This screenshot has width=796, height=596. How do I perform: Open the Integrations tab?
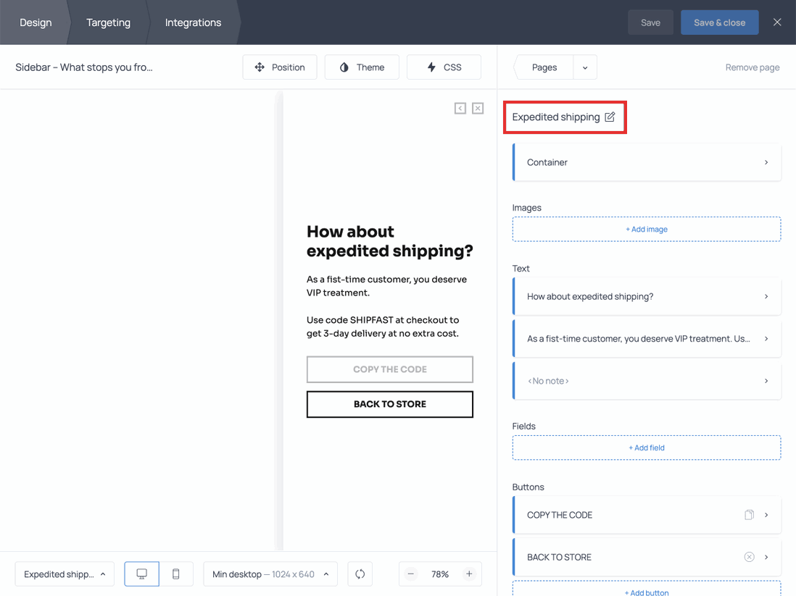(x=193, y=22)
